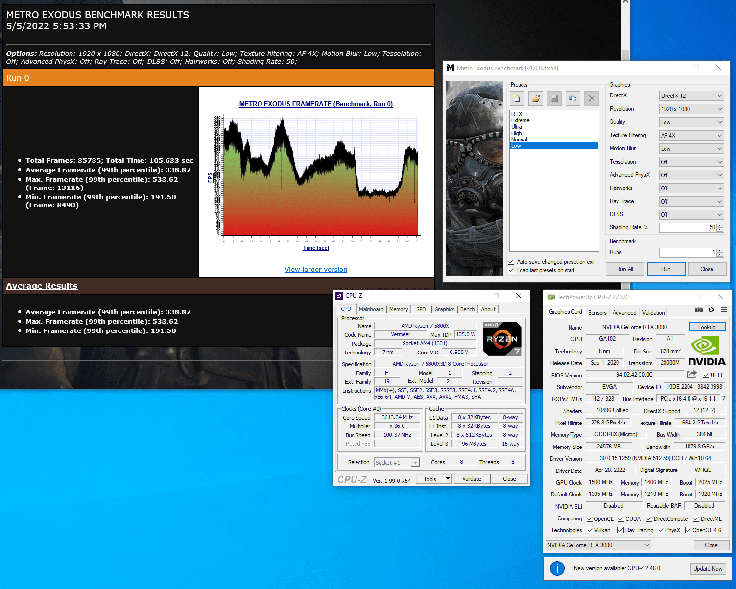Image resolution: width=736 pixels, height=589 pixels.
Task: Toggle the DirectCompute checkbox
Action: click(649, 519)
